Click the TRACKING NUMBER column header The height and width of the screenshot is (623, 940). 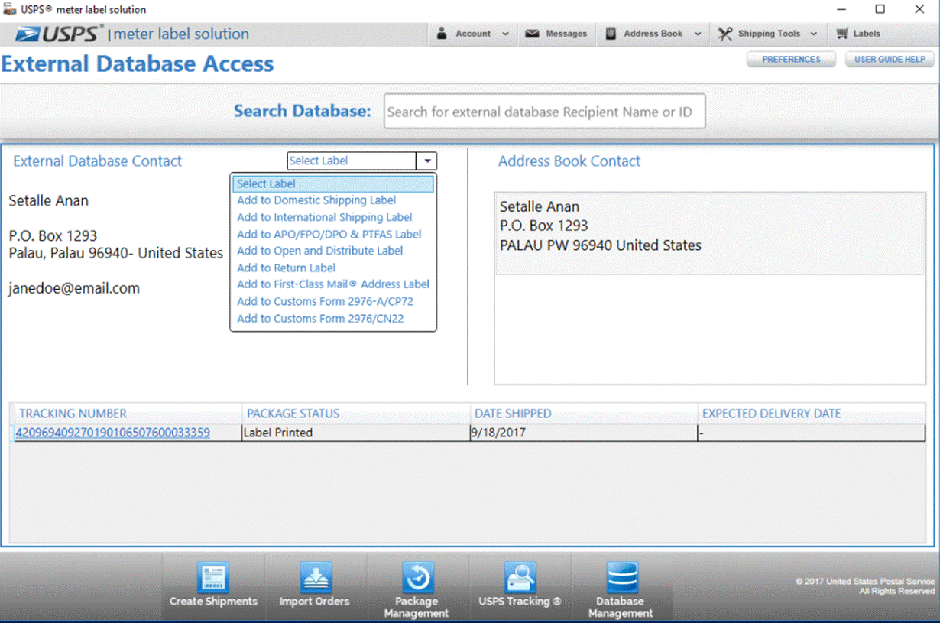point(128,414)
